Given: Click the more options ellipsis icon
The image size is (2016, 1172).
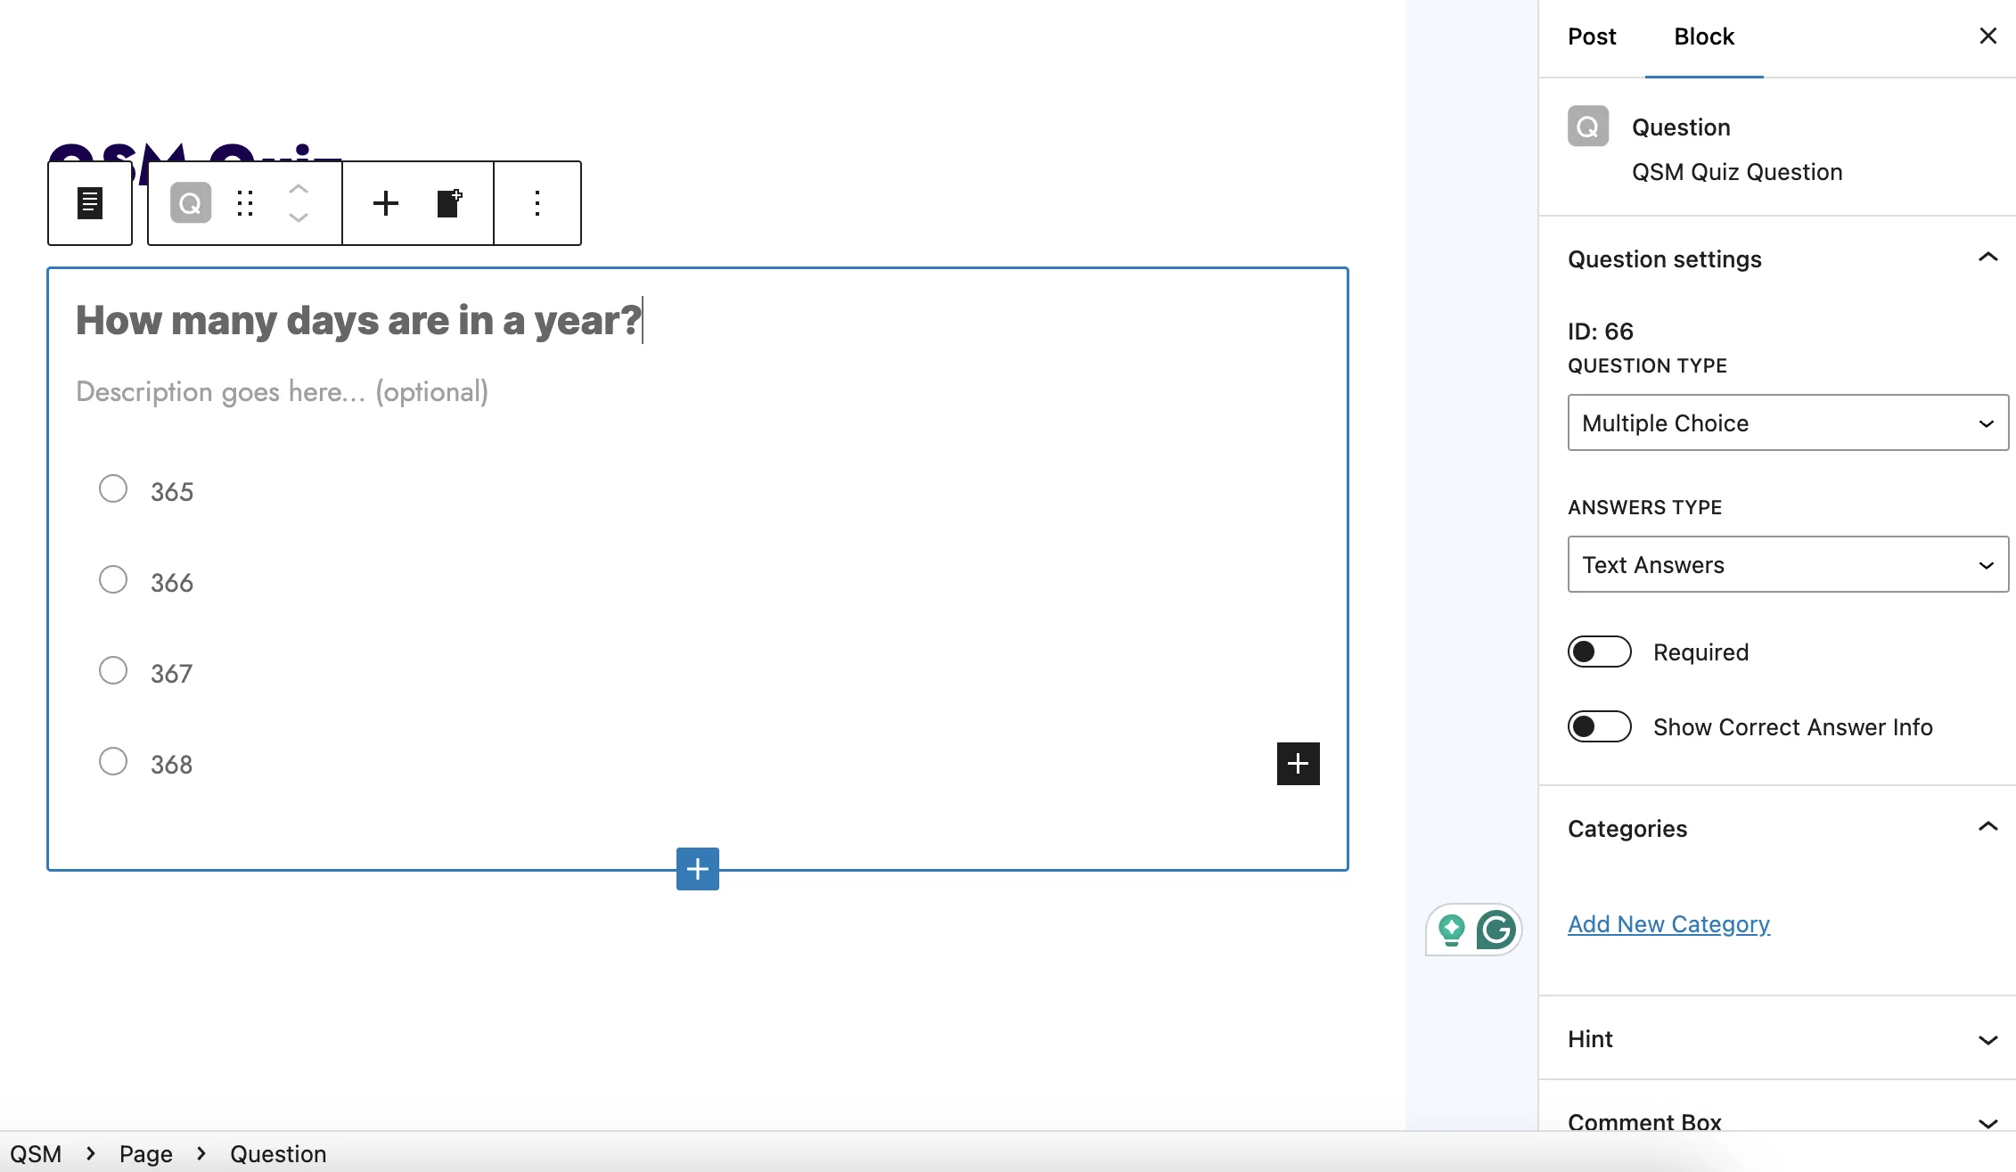Looking at the screenshot, I should click(x=536, y=202).
